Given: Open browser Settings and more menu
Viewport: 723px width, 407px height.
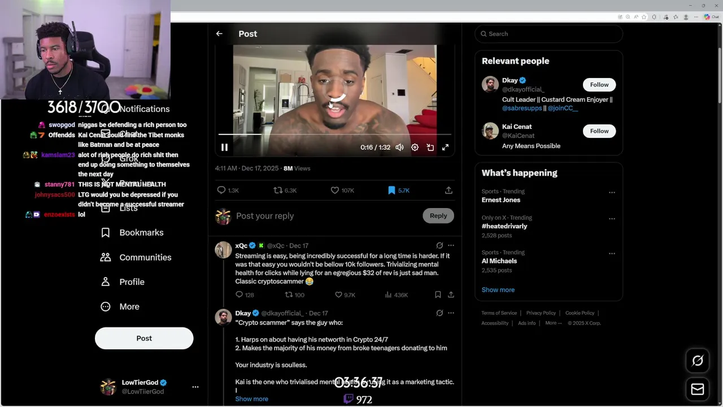Looking at the screenshot, I should pyautogui.click(x=696, y=17).
